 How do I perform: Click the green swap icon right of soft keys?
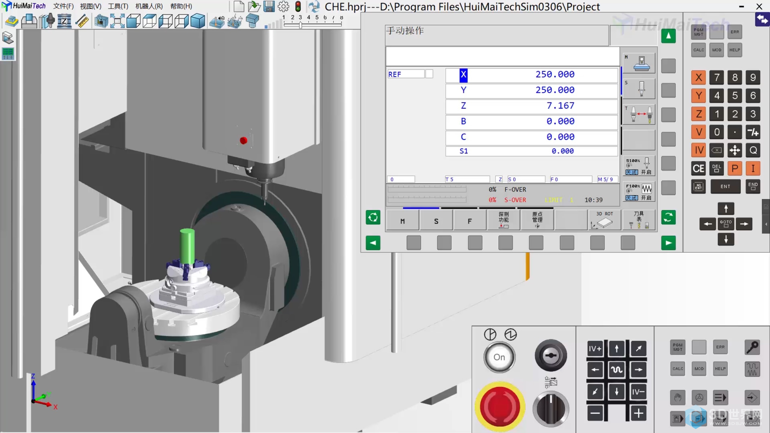click(x=668, y=217)
